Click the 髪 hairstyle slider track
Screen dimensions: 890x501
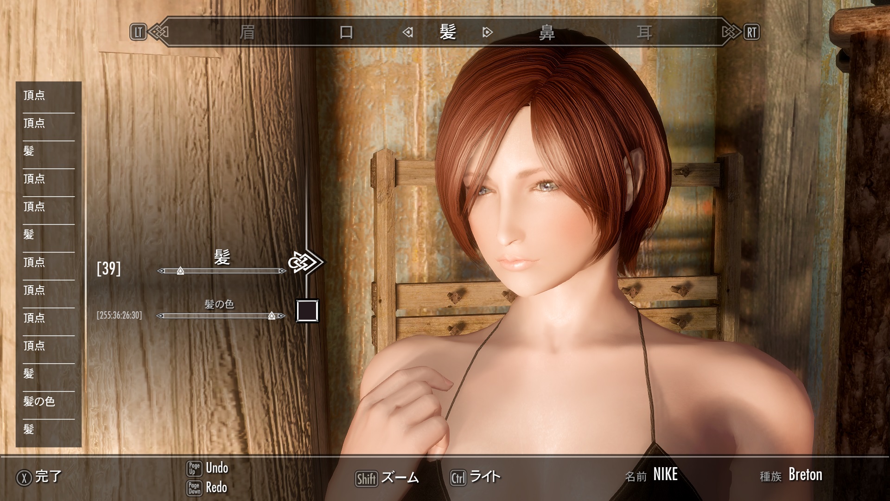pyautogui.click(x=222, y=271)
